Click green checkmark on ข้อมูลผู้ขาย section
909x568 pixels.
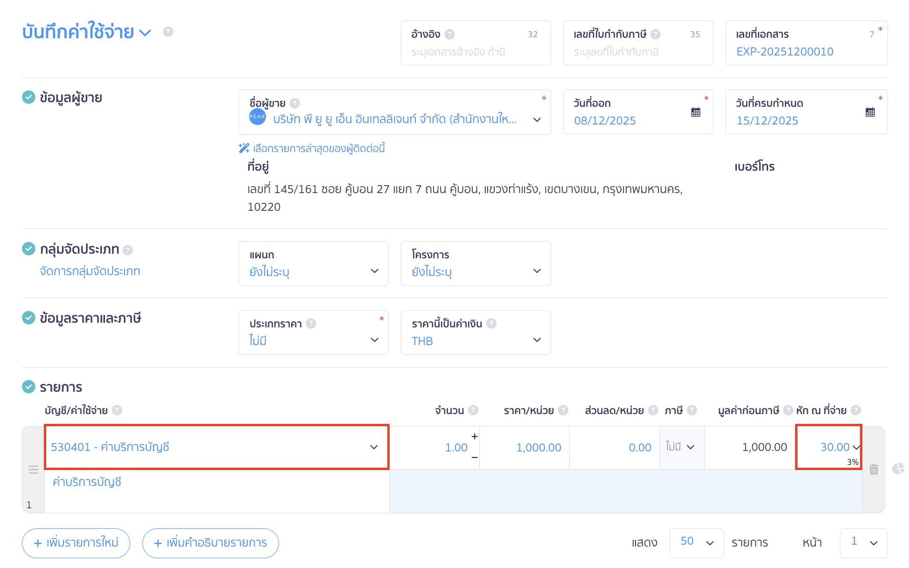[x=28, y=97]
